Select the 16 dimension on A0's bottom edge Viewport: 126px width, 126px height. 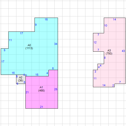[13, 73]
